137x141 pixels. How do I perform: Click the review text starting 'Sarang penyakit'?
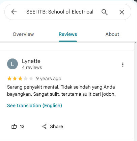(61, 91)
